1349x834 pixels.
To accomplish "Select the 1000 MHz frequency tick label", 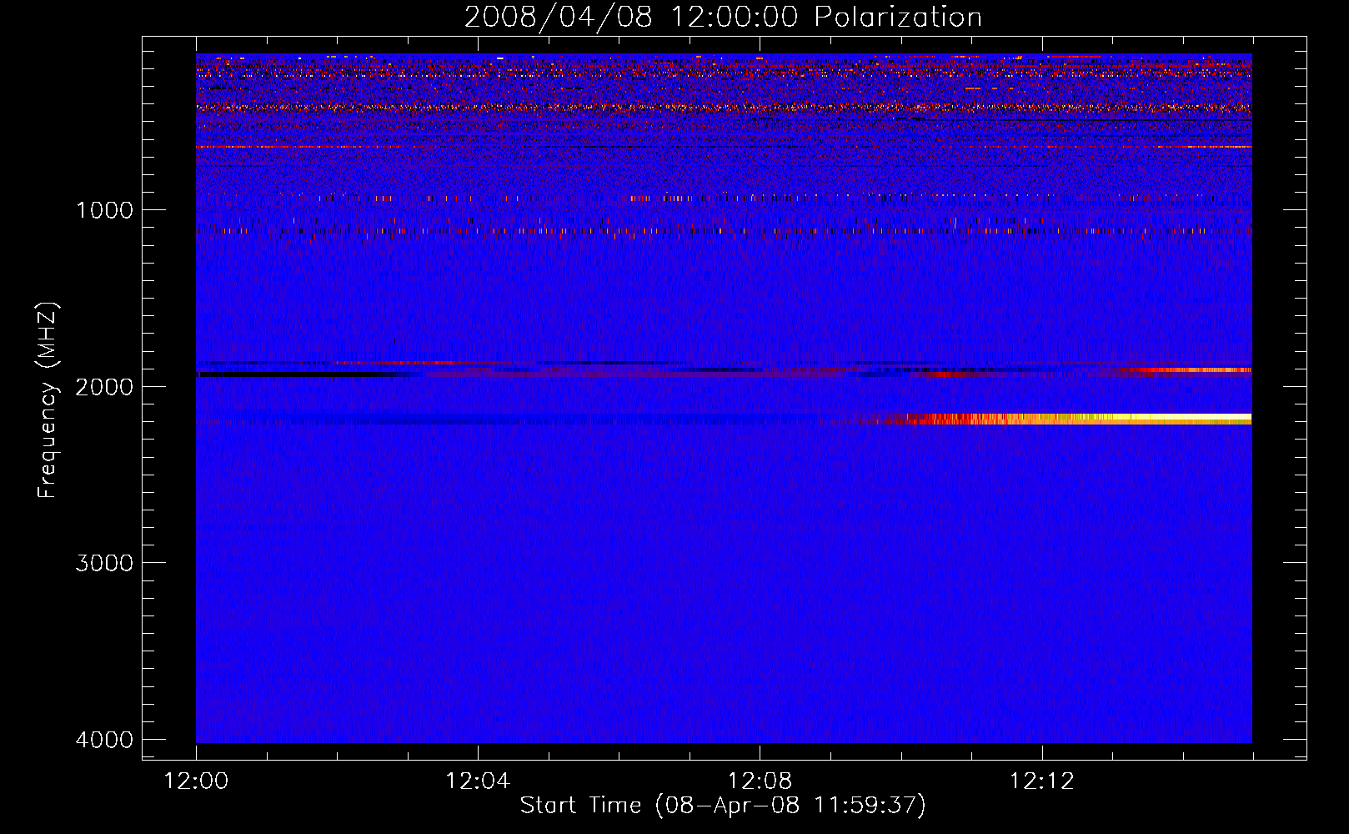I will [104, 210].
